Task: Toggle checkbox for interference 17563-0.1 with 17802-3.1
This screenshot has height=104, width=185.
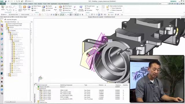Action: pyautogui.click(x=40, y=90)
